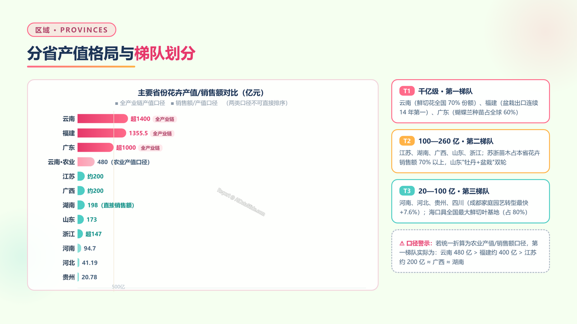Click the value label 20.78
Viewport: 577px width, 324px height.
[x=89, y=277]
